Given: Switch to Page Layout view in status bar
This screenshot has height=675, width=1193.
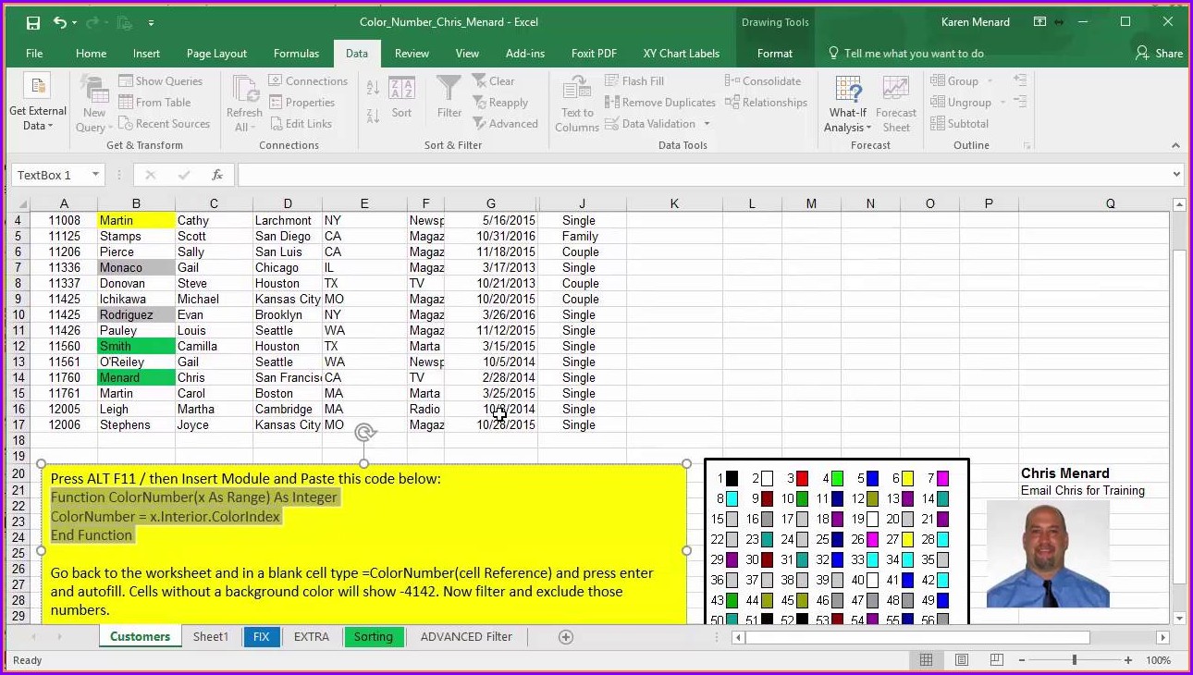Looking at the screenshot, I should (x=962, y=660).
